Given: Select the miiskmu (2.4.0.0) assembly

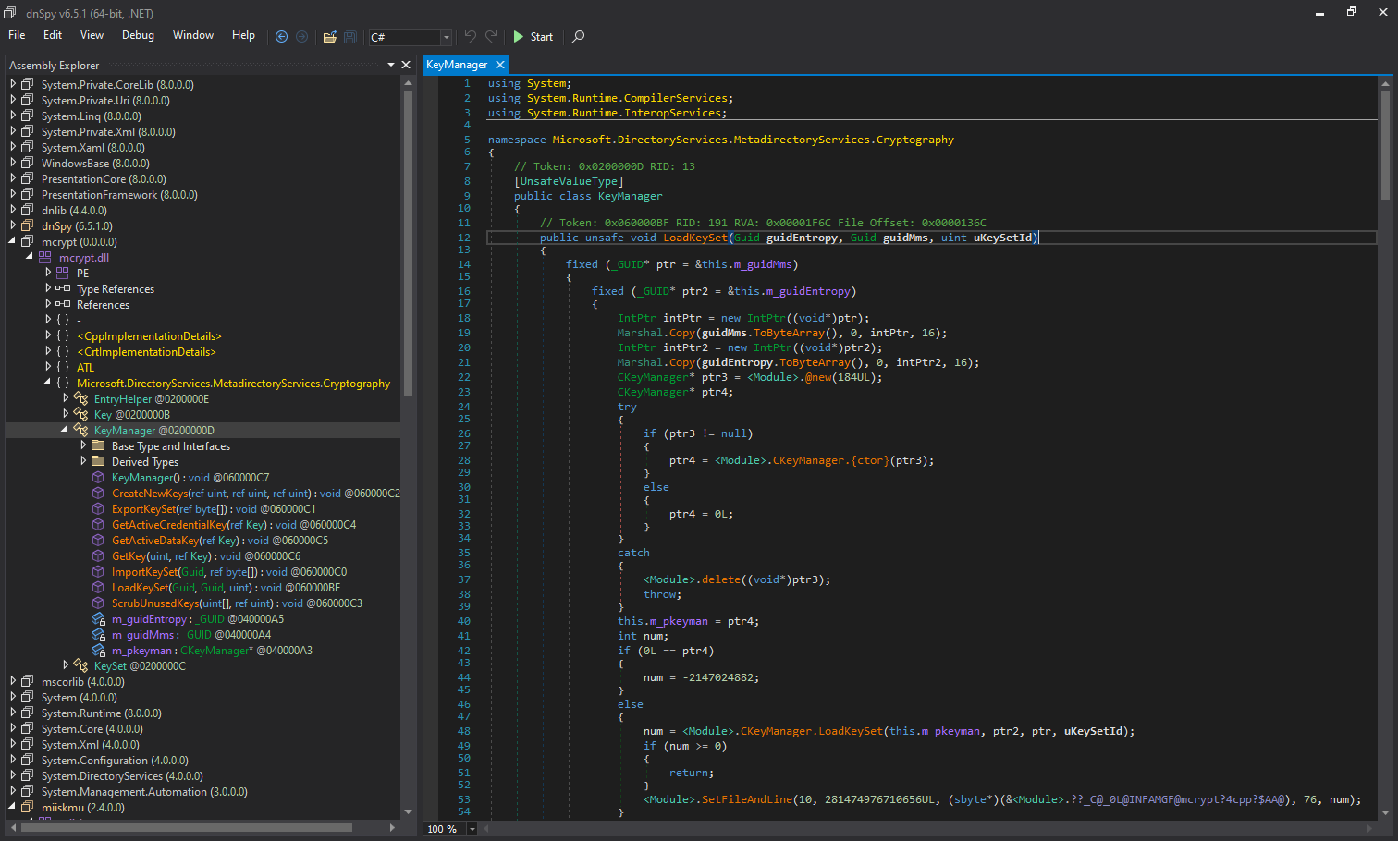Looking at the screenshot, I should [x=83, y=807].
